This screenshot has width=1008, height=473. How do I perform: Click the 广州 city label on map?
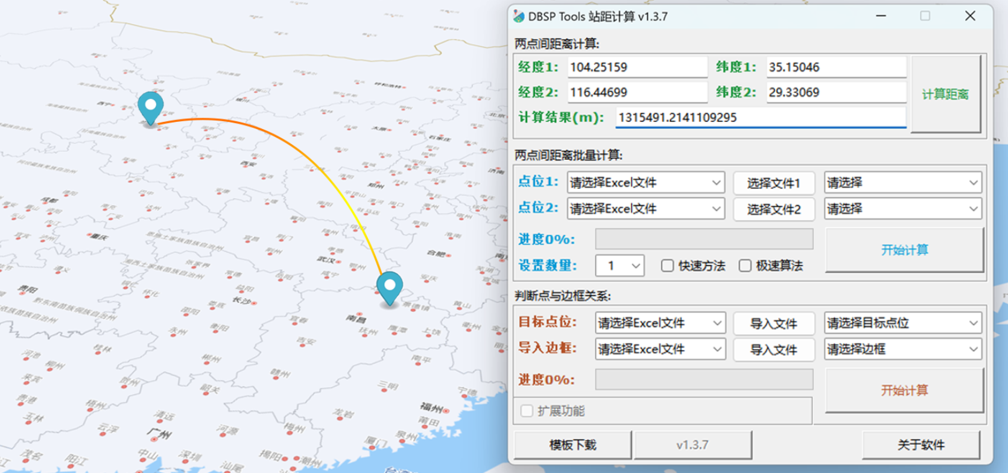pos(159,433)
